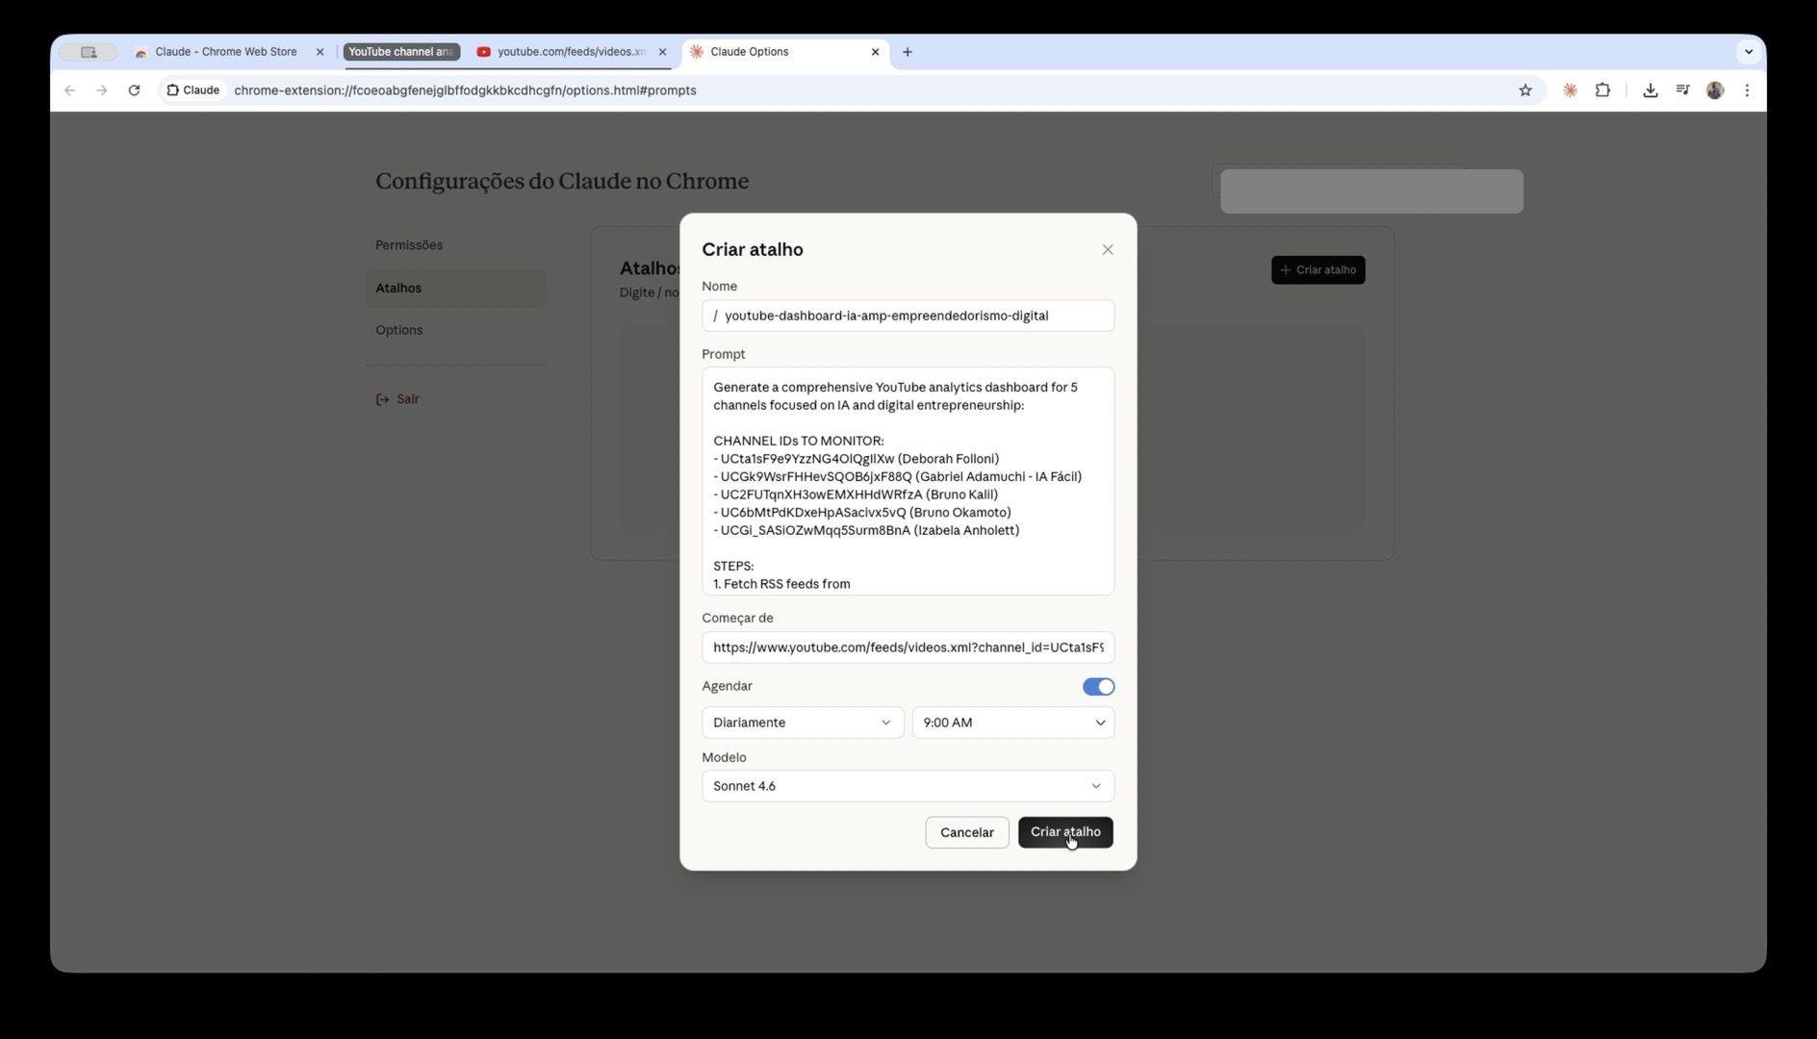This screenshot has height=1039, width=1817.
Task: Open a new browser tab
Action: pos(907,52)
